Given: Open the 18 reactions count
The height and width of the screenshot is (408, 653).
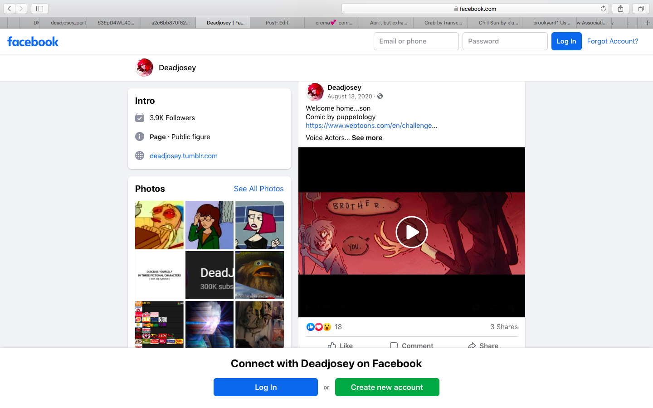Looking at the screenshot, I should click(x=338, y=327).
